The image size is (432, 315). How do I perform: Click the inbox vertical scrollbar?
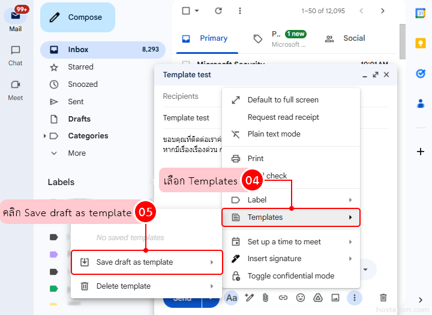click(x=403, y=41)
